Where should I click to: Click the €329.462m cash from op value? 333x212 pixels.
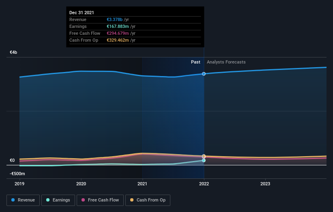tap(118, 40)
